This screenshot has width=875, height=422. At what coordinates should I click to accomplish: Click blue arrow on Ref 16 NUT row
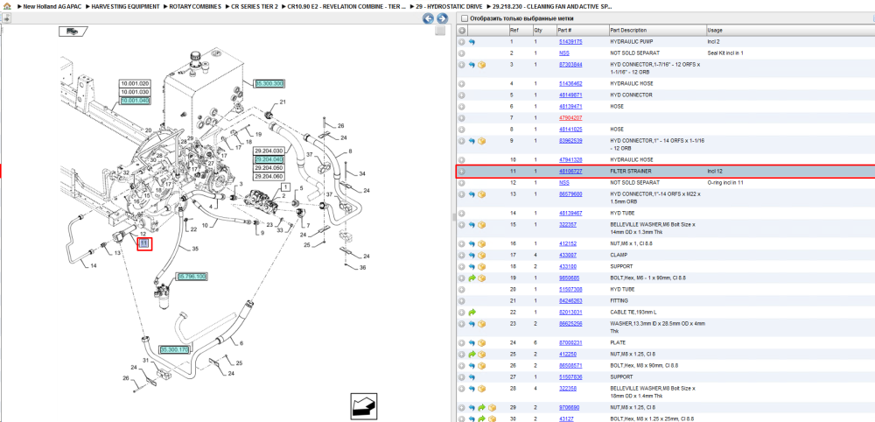472,244
